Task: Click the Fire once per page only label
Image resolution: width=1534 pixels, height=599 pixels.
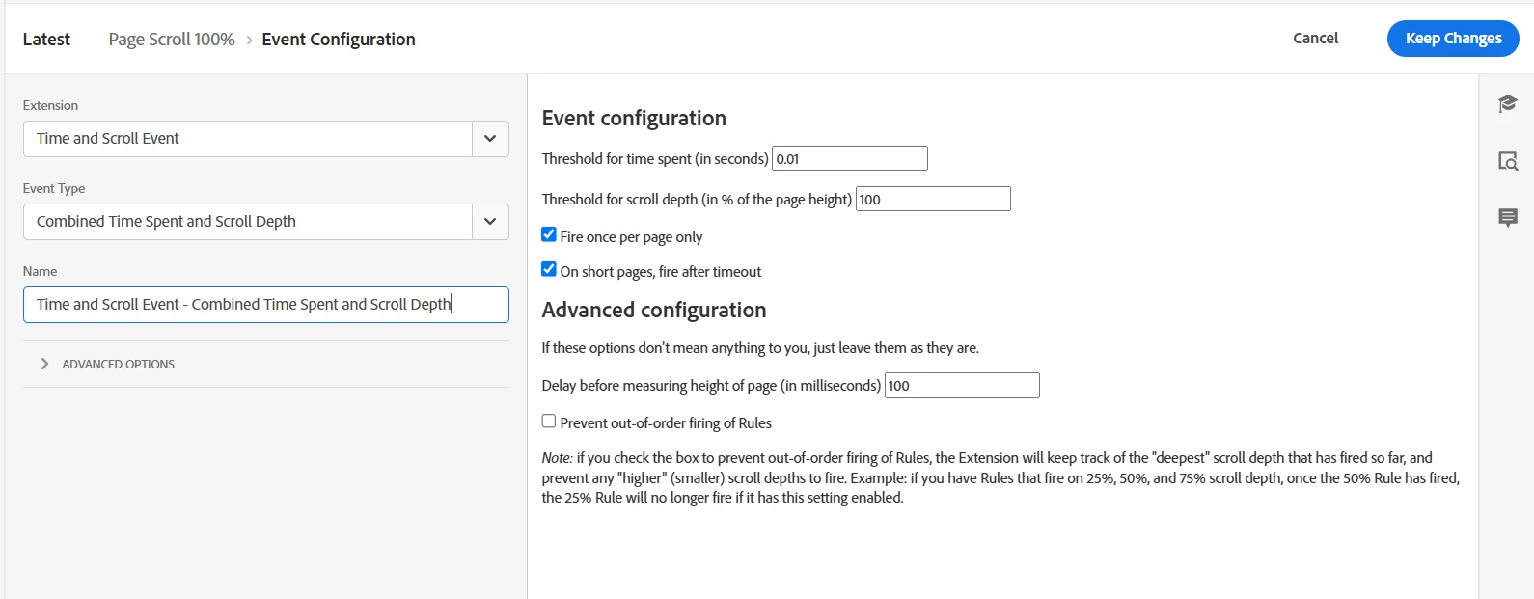Action: (x=631, y=236)
